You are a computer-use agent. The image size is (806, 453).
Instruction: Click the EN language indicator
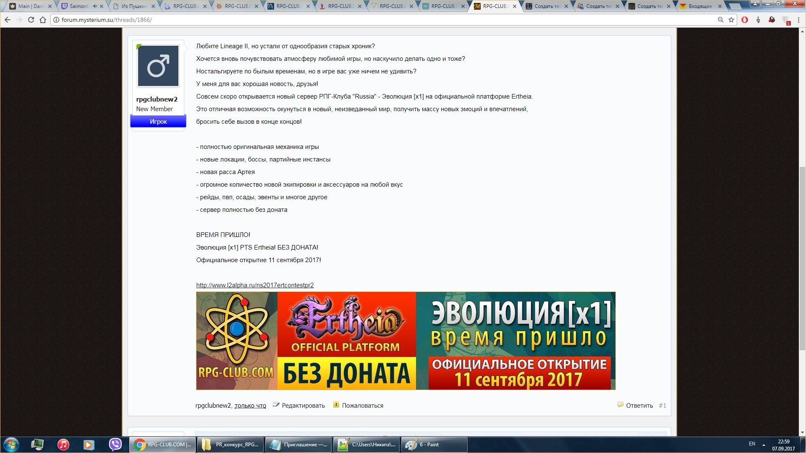pos(752,444)
